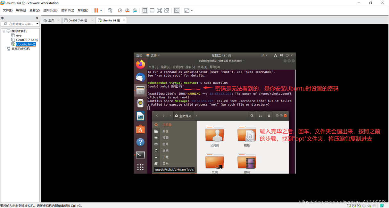The width and height of the screenshot is (389, 208).
Task: Open the stretch guest dropdown arrow
Action: pyautogui.click(x=192, y=11)
